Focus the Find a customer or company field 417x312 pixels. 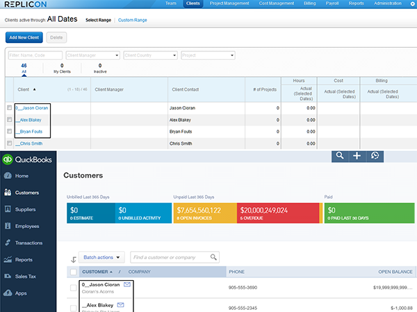coord(174,257)
